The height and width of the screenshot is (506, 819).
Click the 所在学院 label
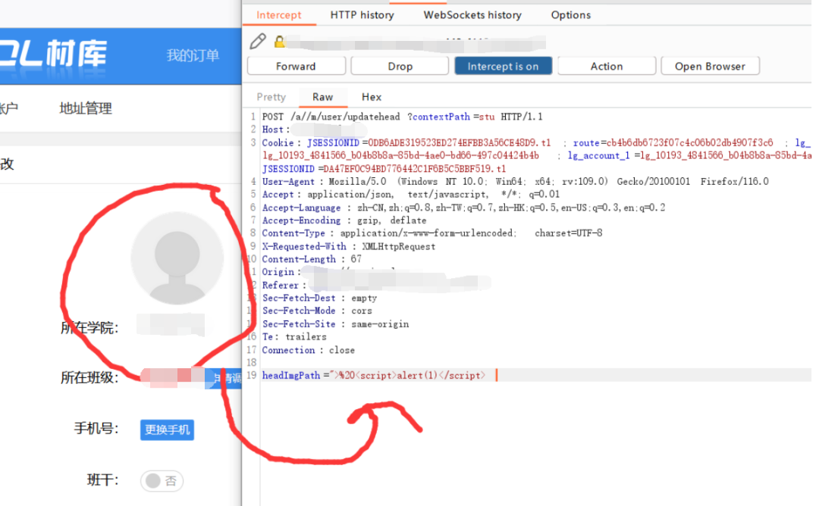(89, 328)
